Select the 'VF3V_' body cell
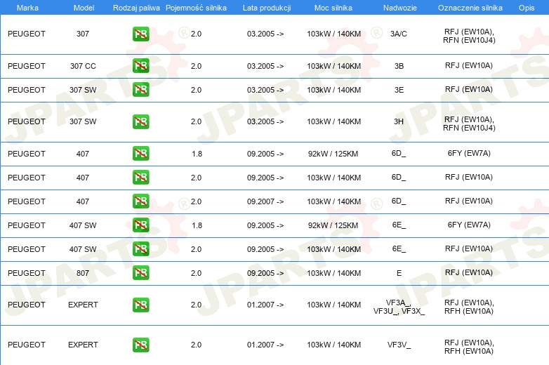 click(x=399, y=345)
